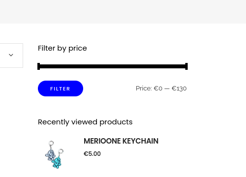Viewport: 246px width, 177px height.
Task: Click the middle of the price range track
Action: point(113,66)
